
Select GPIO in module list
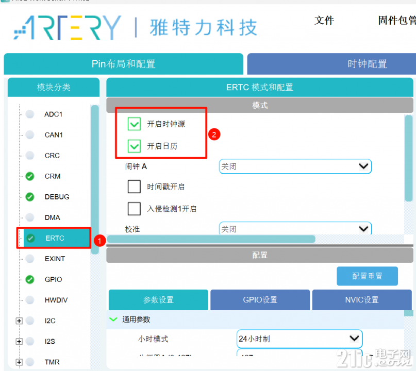pos(53,279)
